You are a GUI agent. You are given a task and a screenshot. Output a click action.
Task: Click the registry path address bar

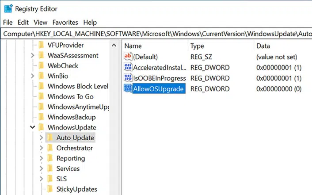157,34
